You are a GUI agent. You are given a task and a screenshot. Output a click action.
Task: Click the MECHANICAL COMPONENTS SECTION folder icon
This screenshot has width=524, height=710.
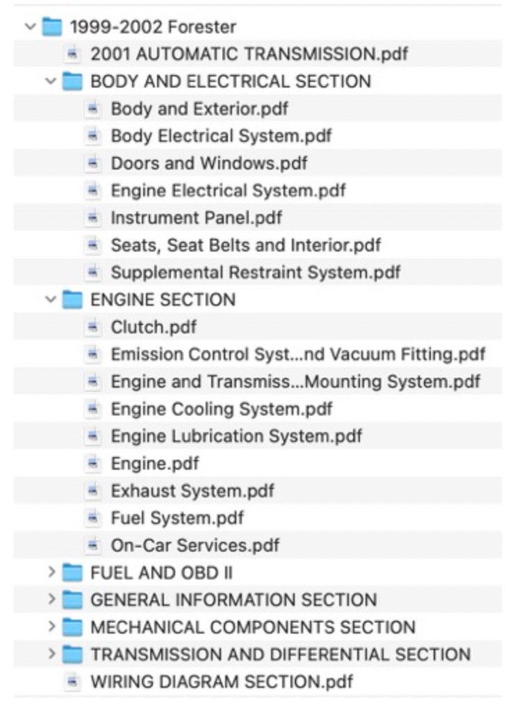click(x=72, y=627)
